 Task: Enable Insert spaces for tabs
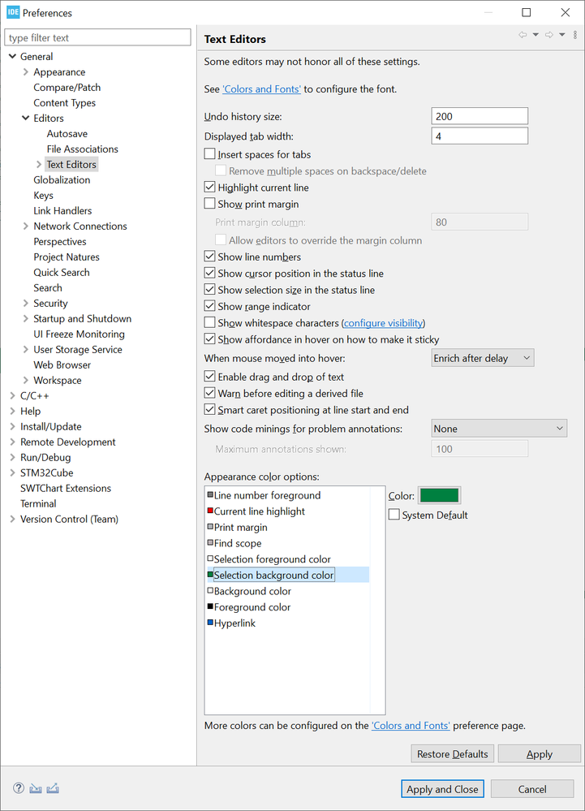(210, 154)
